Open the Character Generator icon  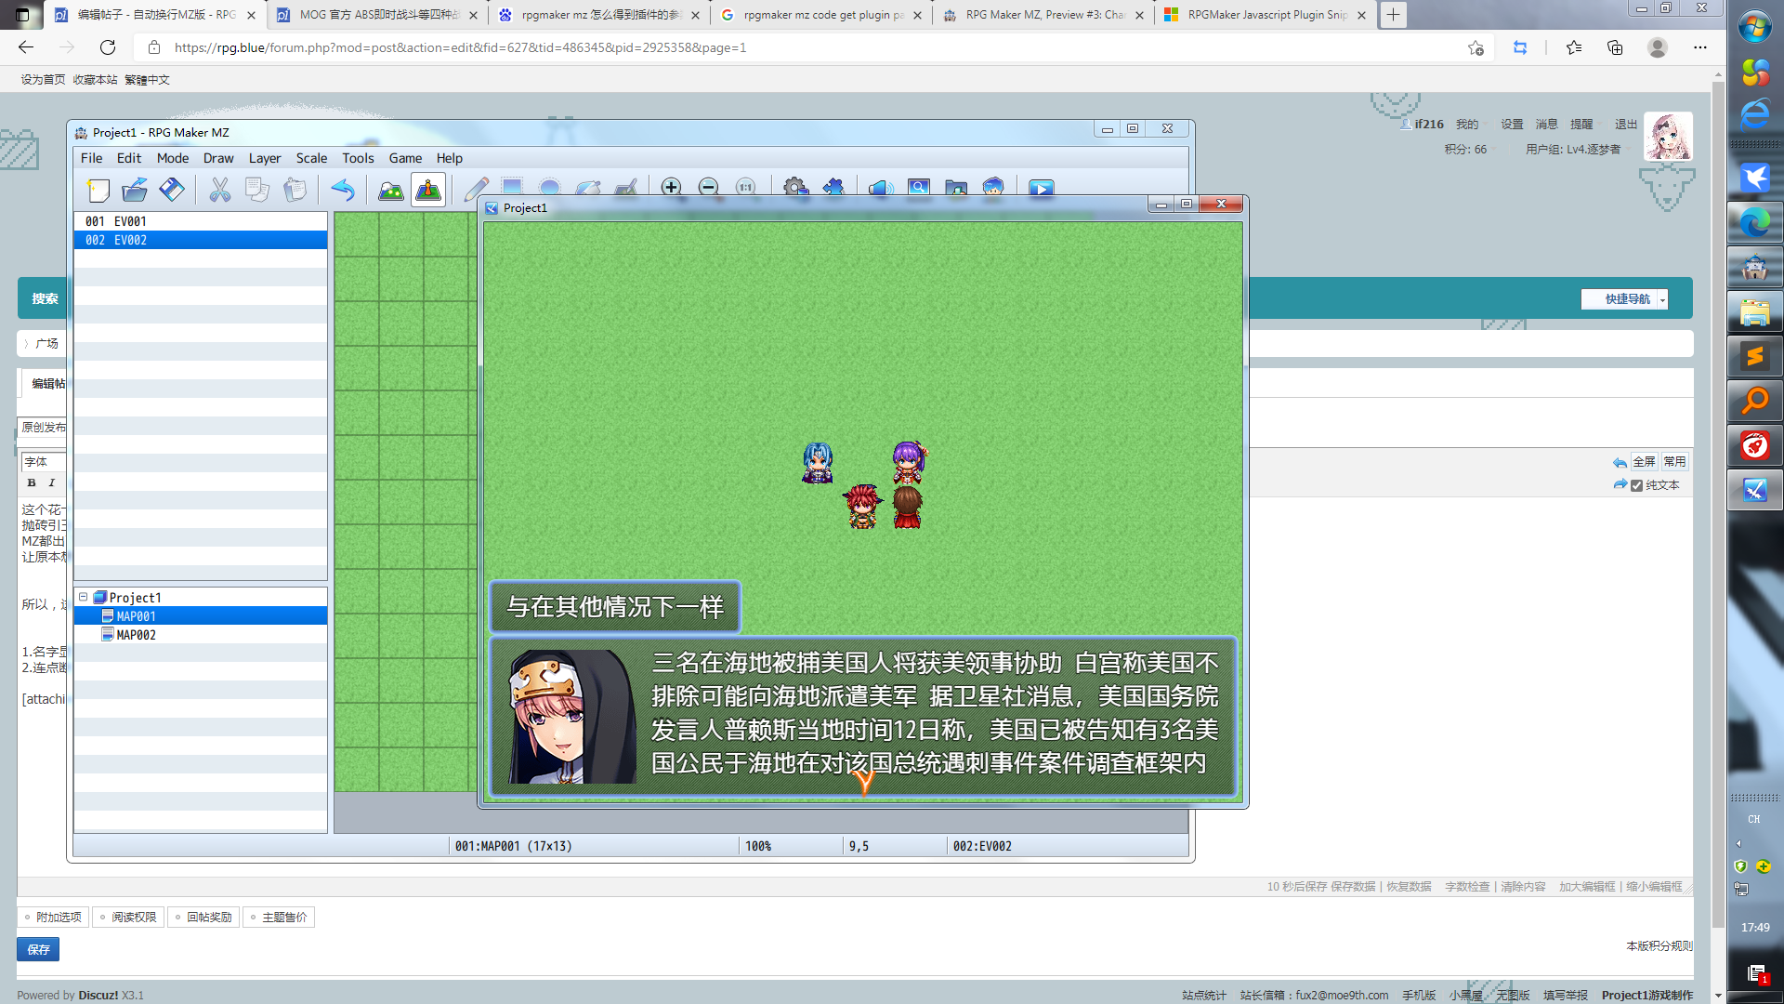tap(993, 187)
